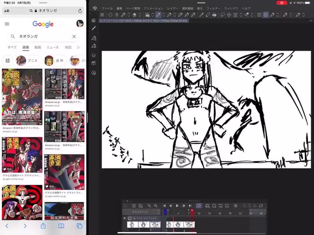Image resolution: width=314 pixels, height=235 pixels.
Task: Open the レイヤー menu
Action: pos(173,8)
